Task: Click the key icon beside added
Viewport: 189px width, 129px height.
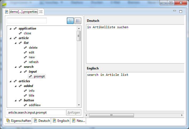Action: coord(20,86)
